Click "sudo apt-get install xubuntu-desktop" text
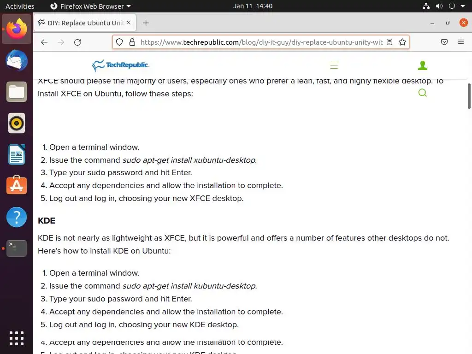Viewport: 472px width, 354px height. point(189,160)
